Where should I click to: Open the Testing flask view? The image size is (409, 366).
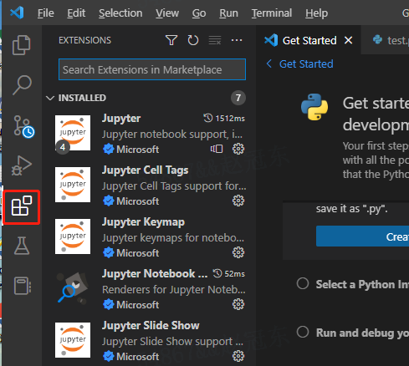pyautogui.click(x=22, y=246)
